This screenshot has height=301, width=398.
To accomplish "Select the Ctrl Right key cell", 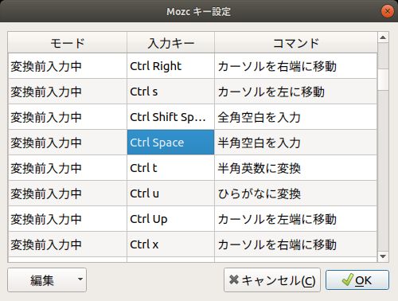I will point(170,66).
